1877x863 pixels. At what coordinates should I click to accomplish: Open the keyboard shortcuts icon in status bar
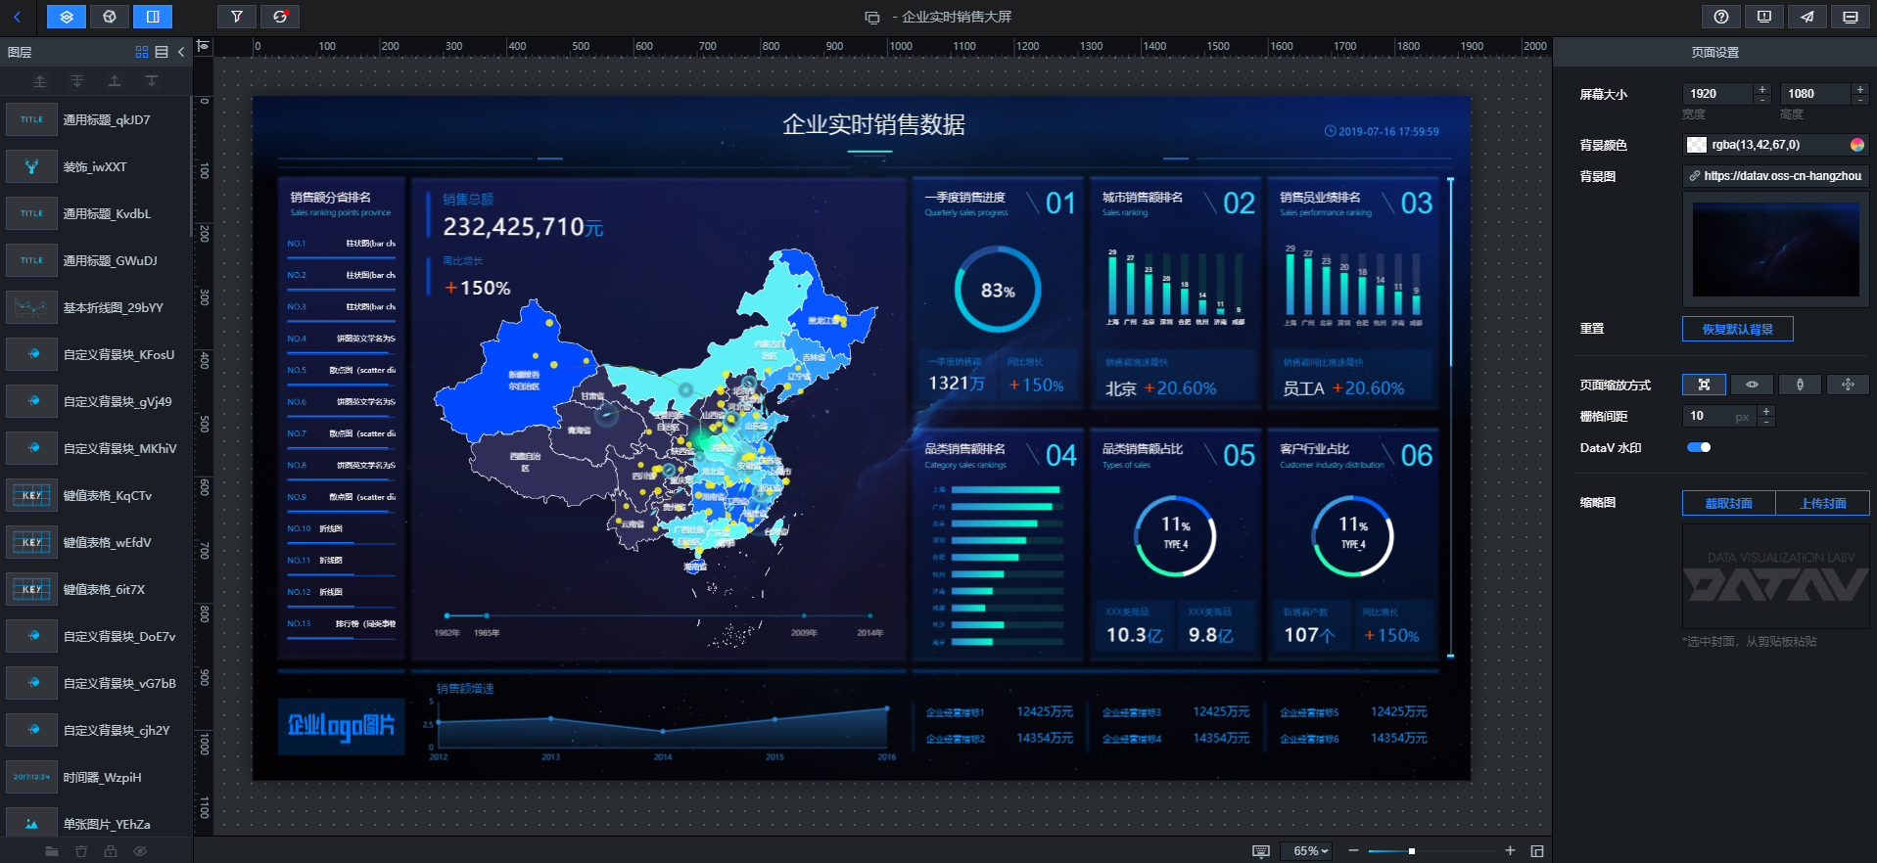[x=1261, y=851]
